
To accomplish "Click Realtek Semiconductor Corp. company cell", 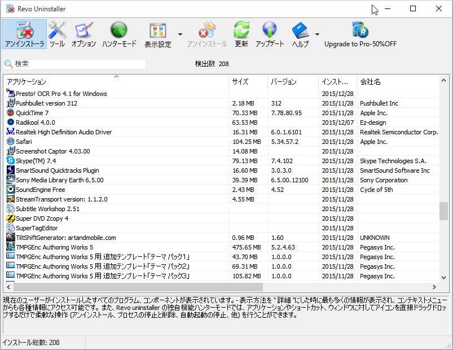I will 399,132.
